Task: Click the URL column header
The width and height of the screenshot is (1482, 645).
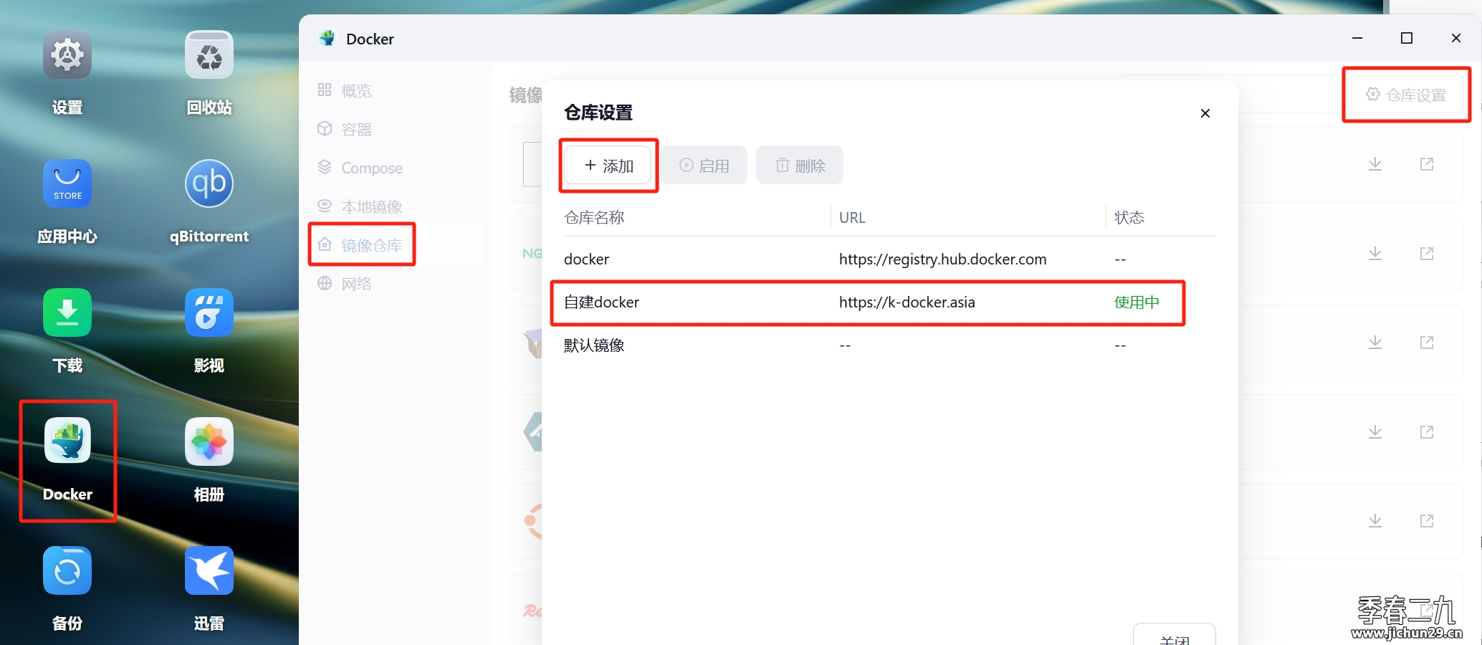Action: pos(852,218)
